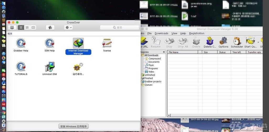Select the Music category
This screenshot has width=269, height=132.
(151, 65)
